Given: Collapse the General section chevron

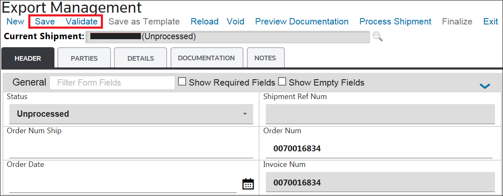Looking at the screenshot, I should (485, 86).
